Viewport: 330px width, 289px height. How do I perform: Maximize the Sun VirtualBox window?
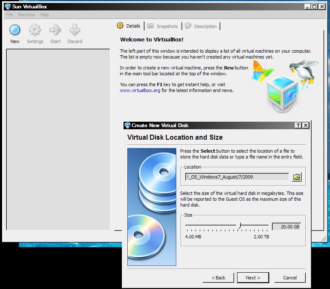tap(314, 7)
